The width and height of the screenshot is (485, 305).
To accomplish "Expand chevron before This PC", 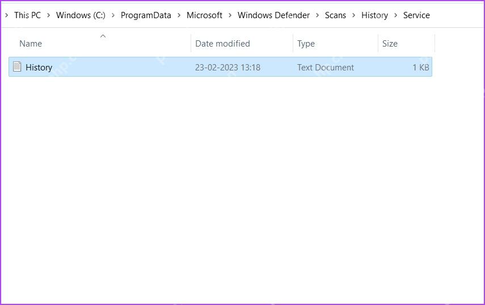I will point(6,15).
